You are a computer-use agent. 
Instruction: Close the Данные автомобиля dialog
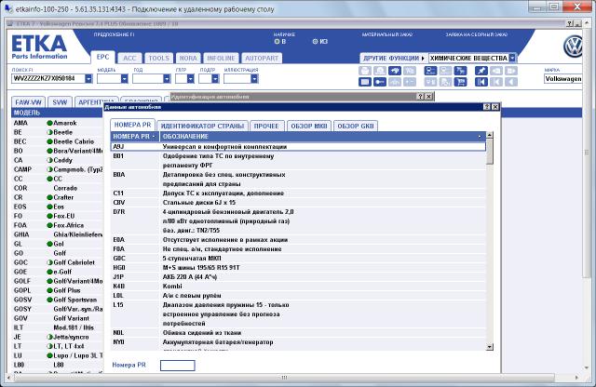(x=495, y=107)
